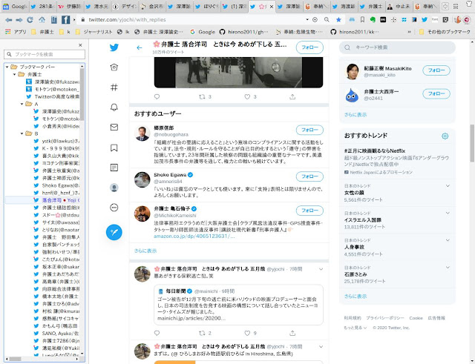Switch to the Google browser tab

coord(15,7)
